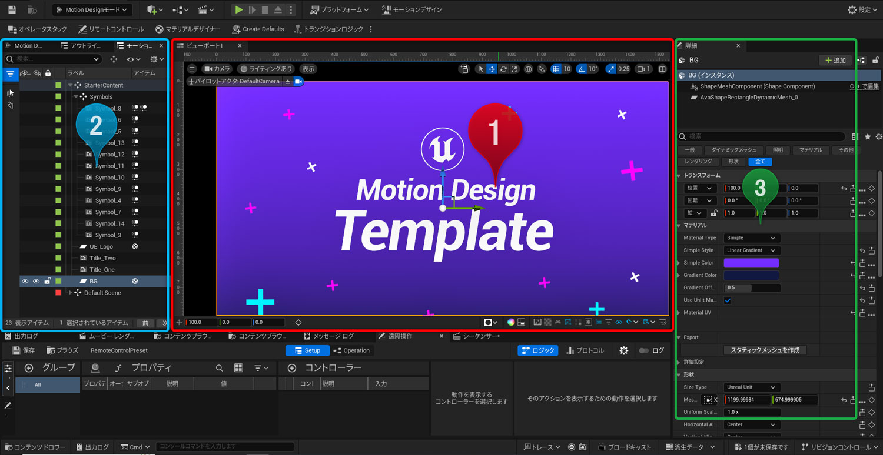Open the viewport Camera menu

pos(217,69)
